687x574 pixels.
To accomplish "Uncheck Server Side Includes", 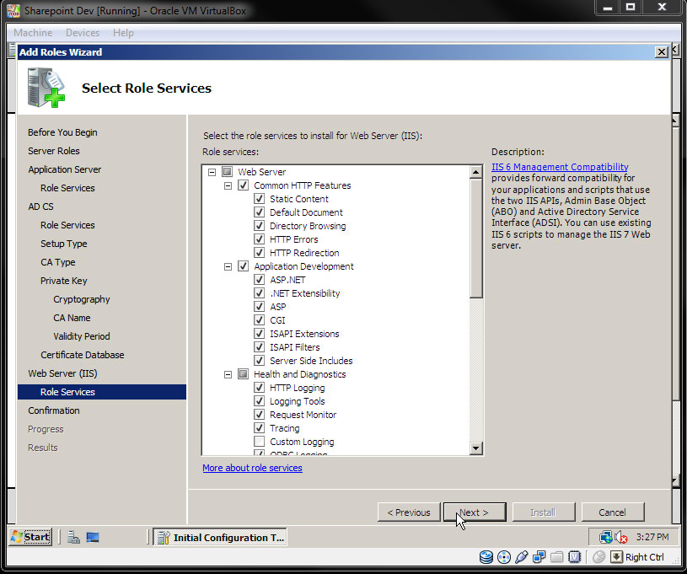I will click(260, 361).
